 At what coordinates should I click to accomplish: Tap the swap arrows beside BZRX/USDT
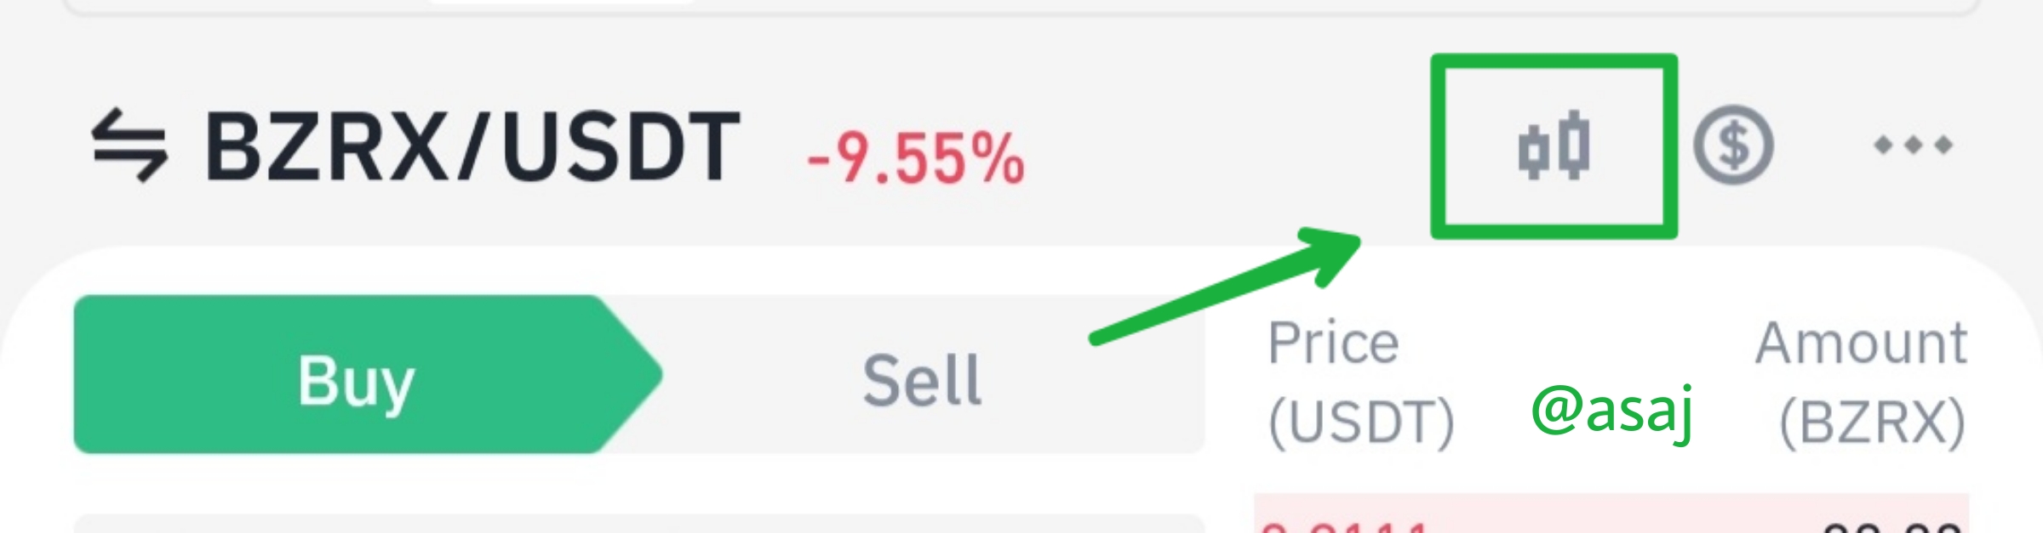click(129, 145)
